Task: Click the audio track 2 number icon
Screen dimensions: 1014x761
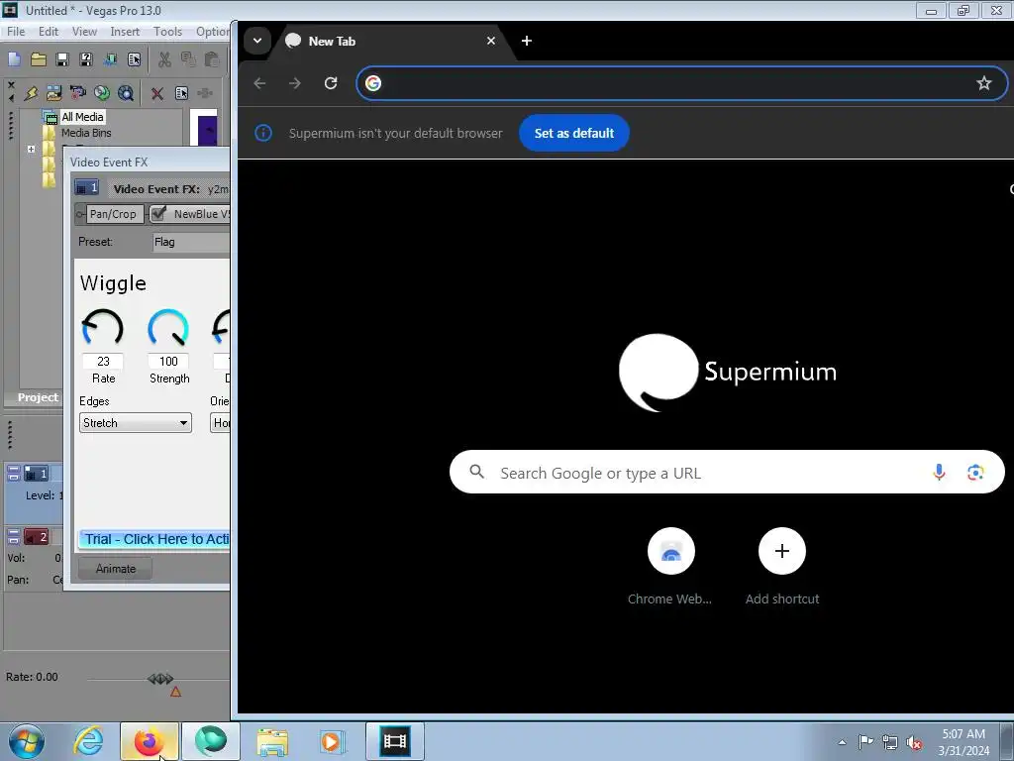Action: [36, 536]
